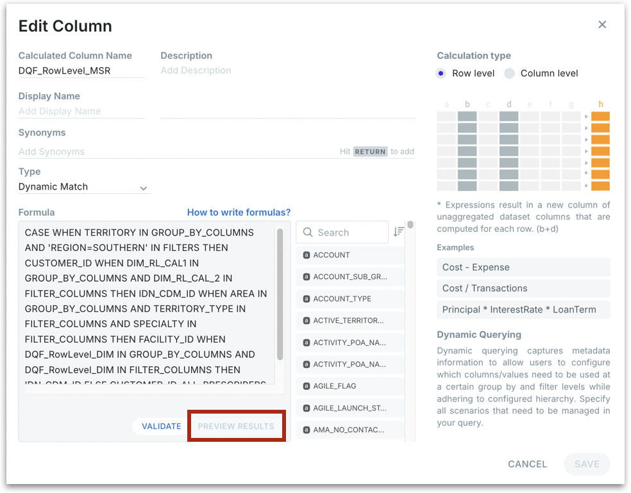The width and height of the screenshot is (631, 493).
Task: Click the search magnifier icon
Action: (x=308, y=232)
